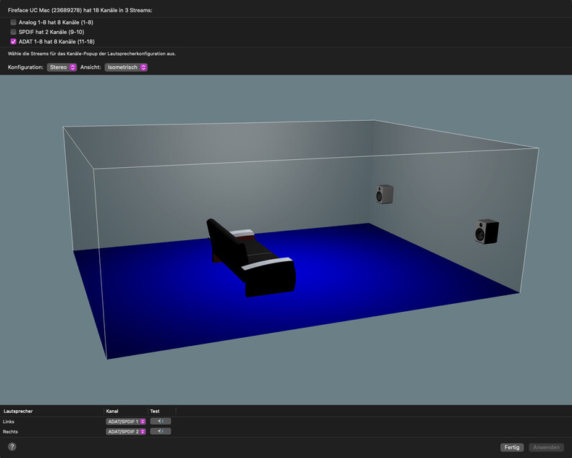Open the Ansicht Isometrisch dropdown

[x=126, y=67]
